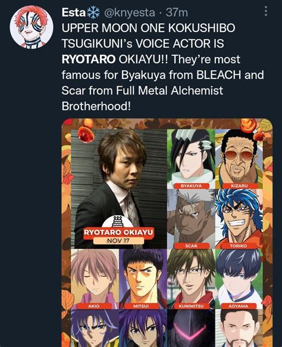The height and width of the screenshot is (347, 282).
Task: Click the RYOTARO OKIAYU name banner
Action: tap(118, 232)
